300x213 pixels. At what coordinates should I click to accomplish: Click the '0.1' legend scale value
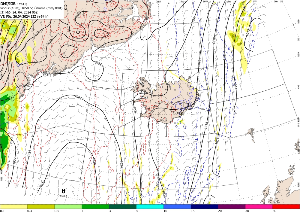(2, 211)
